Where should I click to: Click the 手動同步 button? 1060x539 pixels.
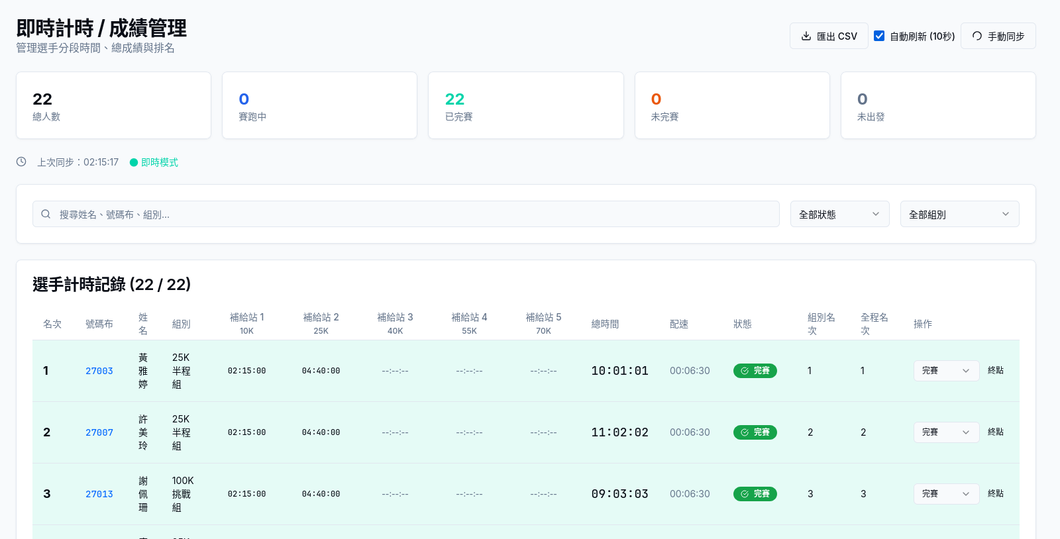coord(998,36)
